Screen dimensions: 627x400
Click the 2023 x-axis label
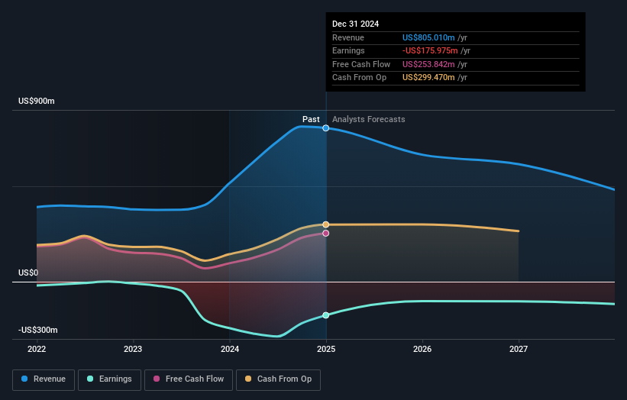point(133,349)
